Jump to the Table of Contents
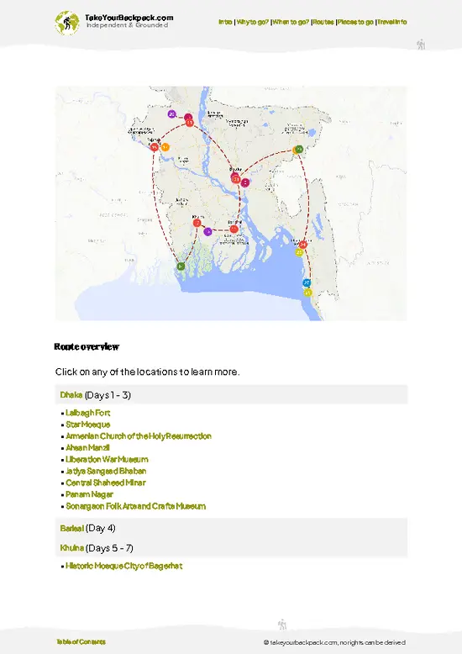 pyautogui.click(x=81, y=642)
